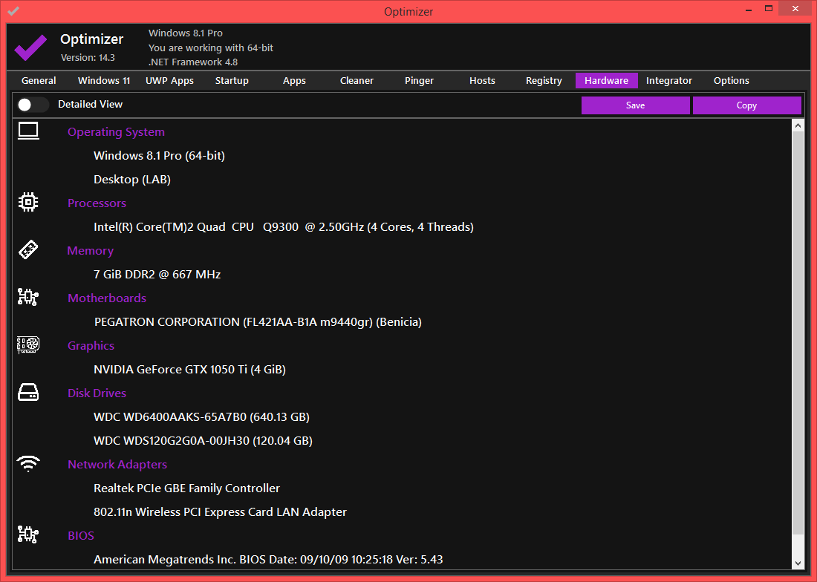
Task: Click the Wi-Fi icon beside Network Adapters
Action: click(28, 464)
